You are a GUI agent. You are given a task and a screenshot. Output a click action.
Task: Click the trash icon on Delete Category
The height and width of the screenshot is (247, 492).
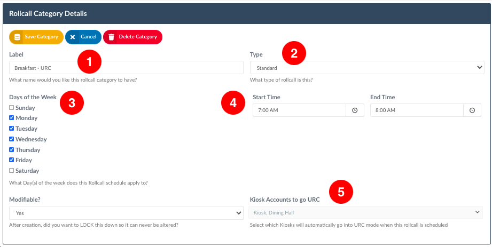point(111,37)
